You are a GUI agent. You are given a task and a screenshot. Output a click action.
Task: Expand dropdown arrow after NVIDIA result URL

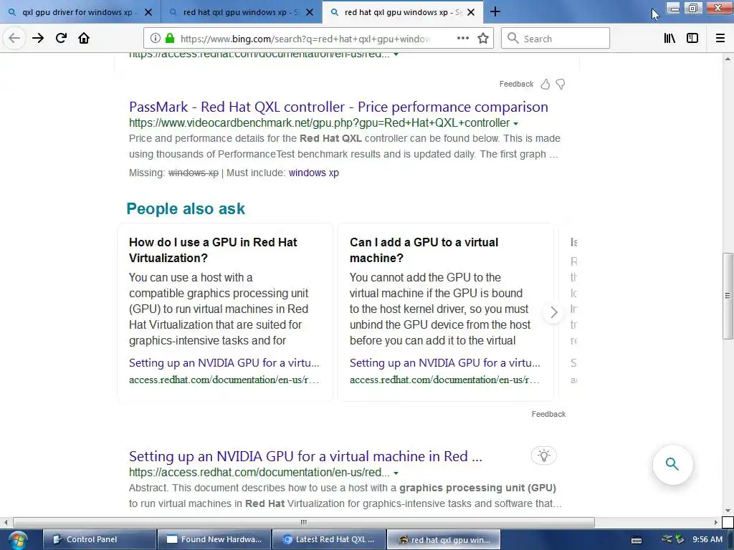[x=396, y=473]
